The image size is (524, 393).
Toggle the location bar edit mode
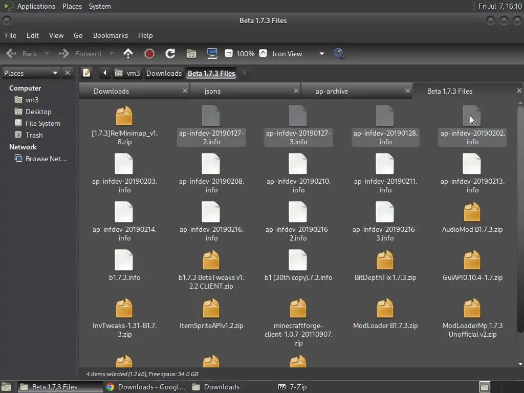(86, 73)
